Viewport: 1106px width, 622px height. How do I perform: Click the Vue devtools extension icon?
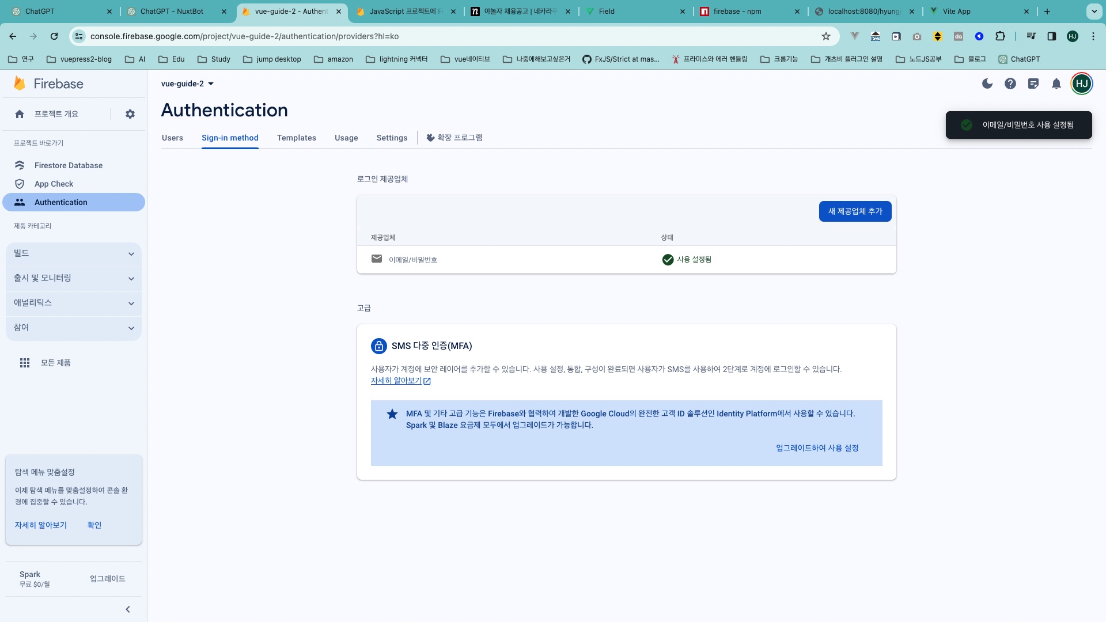coord(855,36)
